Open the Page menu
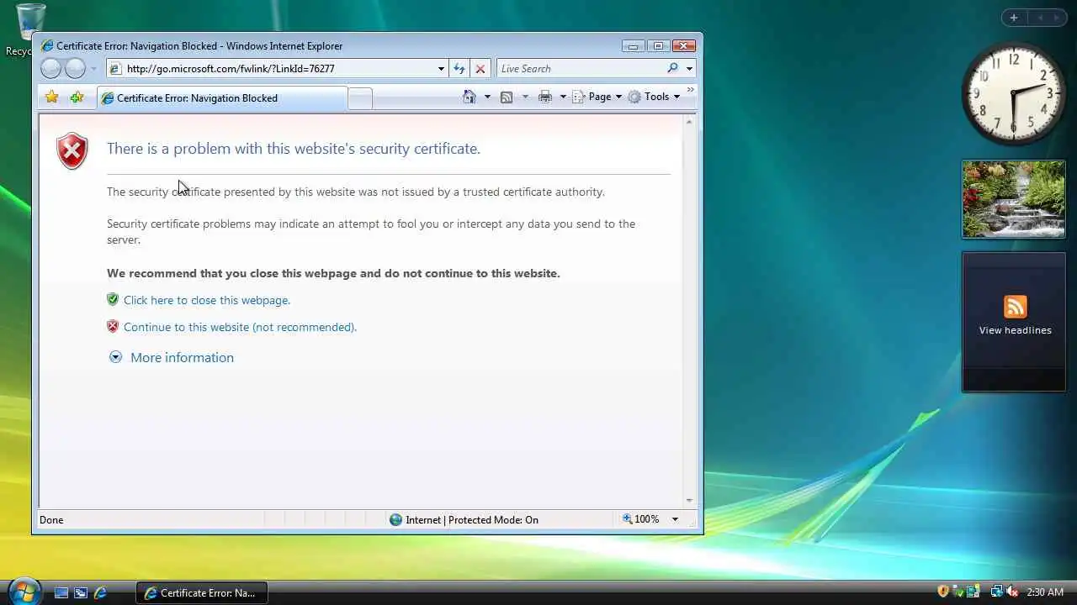The image size is (1077, 605). [x=597, y=97]
